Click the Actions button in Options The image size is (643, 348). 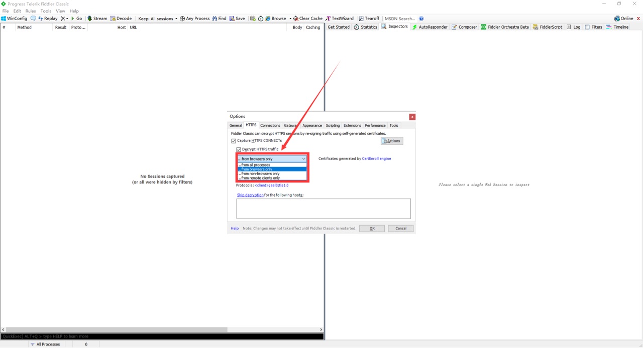coord(392,141)
